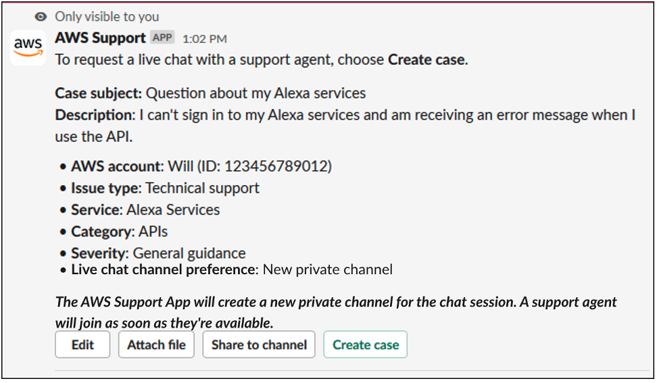Open the AWS Support sender name

tap(100, 38)
